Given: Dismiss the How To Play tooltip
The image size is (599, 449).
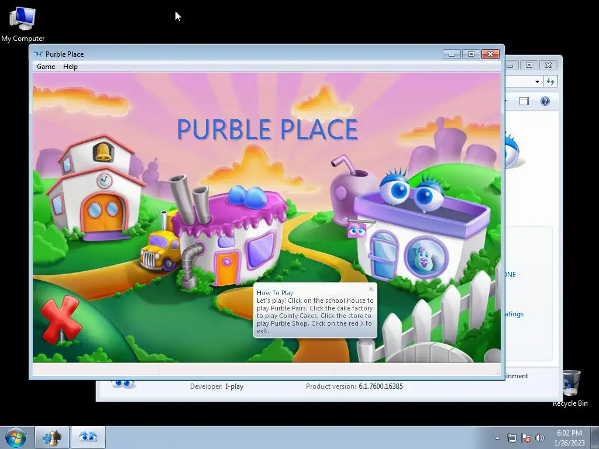Looking at the screenshot, I should click(x=370, y=289).
